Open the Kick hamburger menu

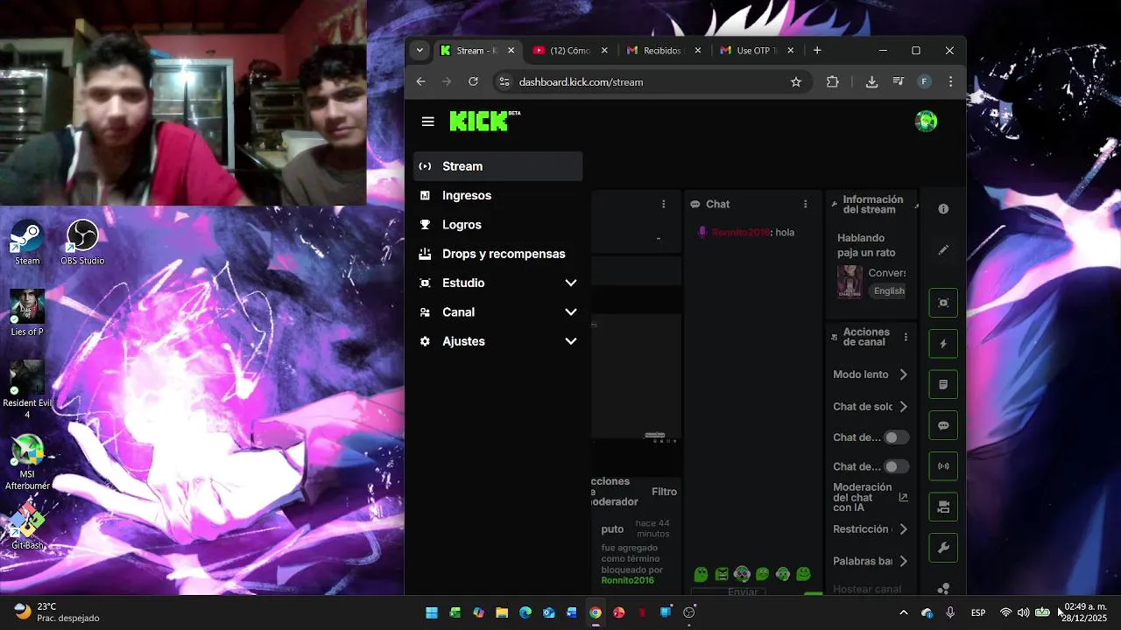[x=427, y=122]
